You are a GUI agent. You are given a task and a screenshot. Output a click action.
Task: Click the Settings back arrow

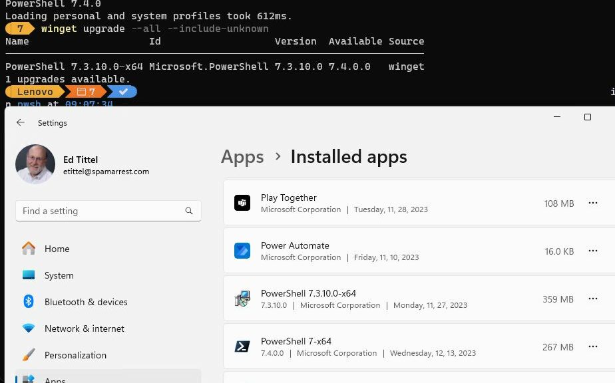21,123
